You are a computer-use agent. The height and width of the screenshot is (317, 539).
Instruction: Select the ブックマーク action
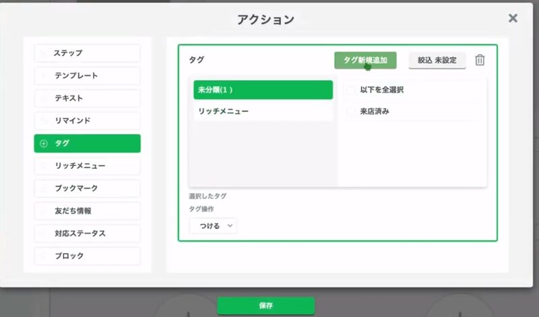(x=88, y=188)
